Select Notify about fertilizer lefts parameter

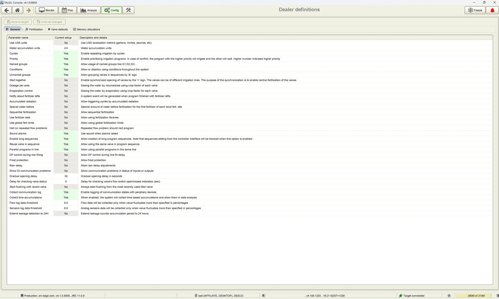pyautogui.click(x=25, y=96)
